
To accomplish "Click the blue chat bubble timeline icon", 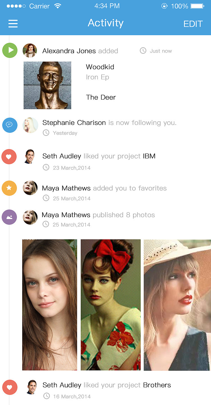I will 10,125.
